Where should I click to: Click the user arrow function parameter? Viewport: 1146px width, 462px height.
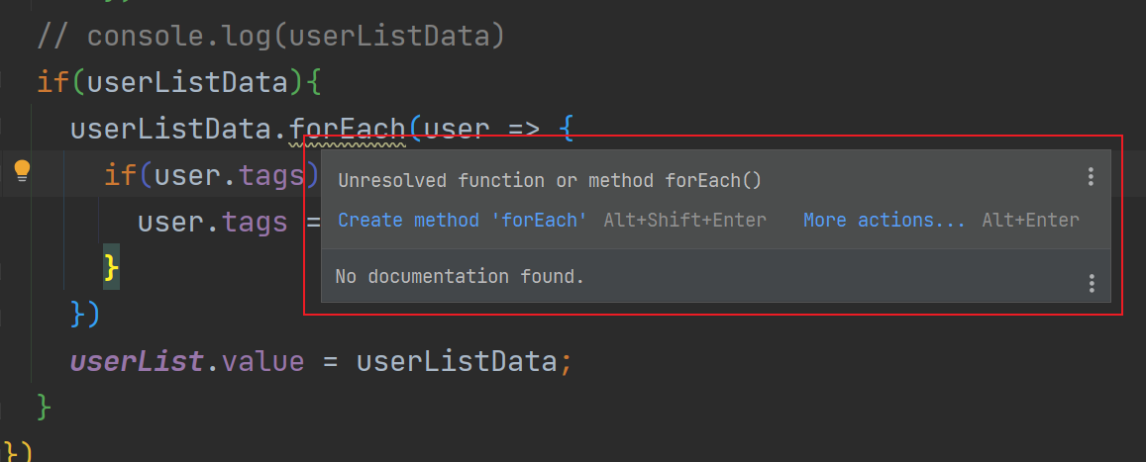click(x=457, y=130)
